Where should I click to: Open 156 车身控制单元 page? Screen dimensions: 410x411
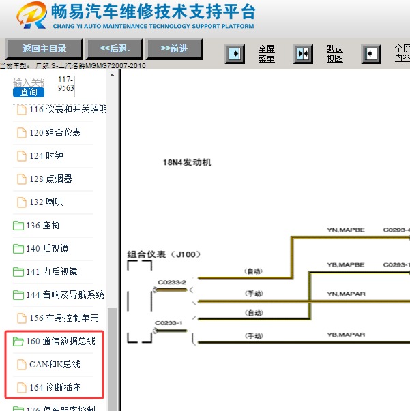coord(64,318)
